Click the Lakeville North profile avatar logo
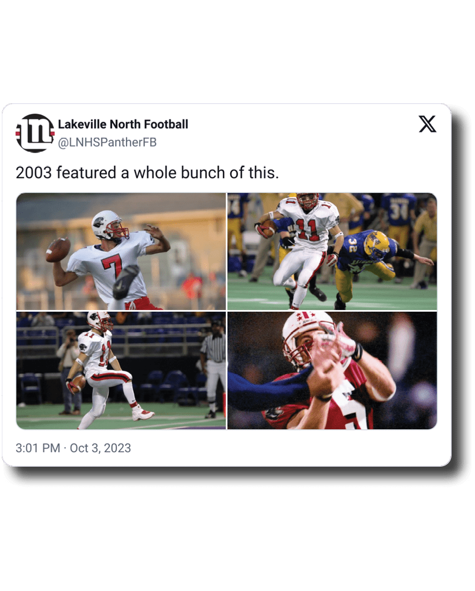This screenshot has width=475, height=591. [35, 133]
